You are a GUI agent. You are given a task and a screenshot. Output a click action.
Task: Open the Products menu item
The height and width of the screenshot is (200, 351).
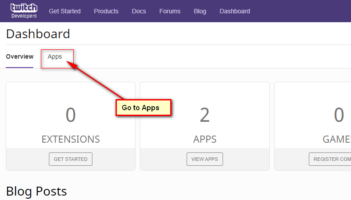(106, 11)
